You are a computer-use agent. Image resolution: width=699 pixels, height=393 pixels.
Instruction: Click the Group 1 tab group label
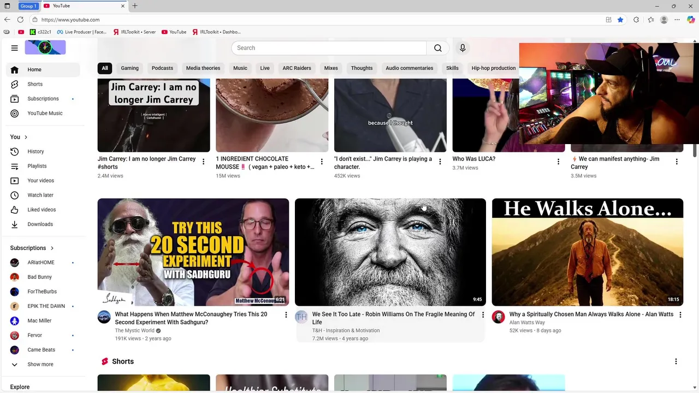click(27, 6)
